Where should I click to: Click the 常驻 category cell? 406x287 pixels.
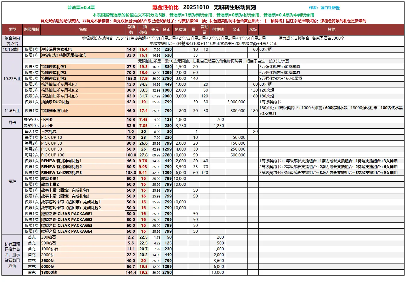click(x=12, y=181)
